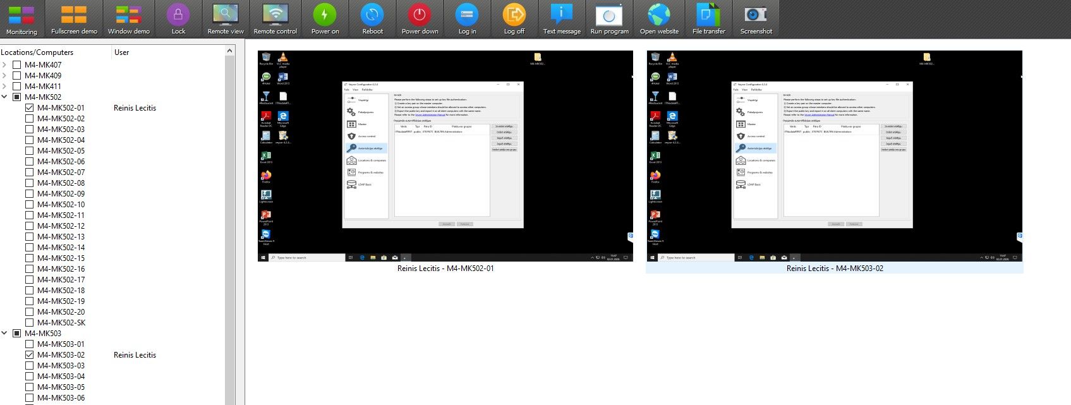Start a Fullscreen demo

tap(74, 19)
